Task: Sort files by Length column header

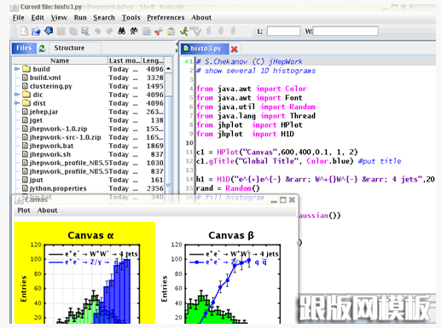Action: tap(153, 60)
